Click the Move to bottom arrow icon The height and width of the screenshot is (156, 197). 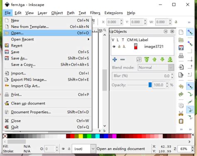[170, 59]
